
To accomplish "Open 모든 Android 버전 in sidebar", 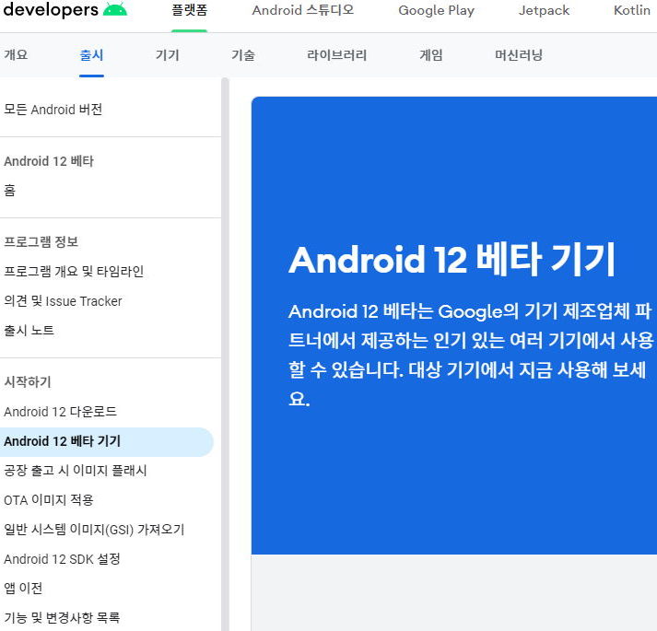I will click(x=53, y=110).
